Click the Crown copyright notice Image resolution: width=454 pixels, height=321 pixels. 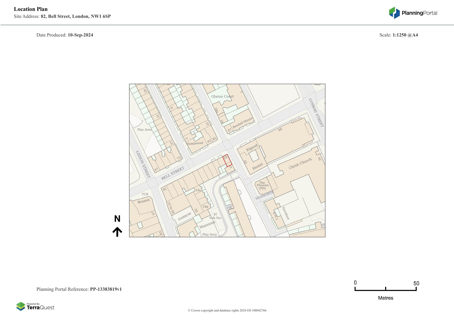pos(227,310)
